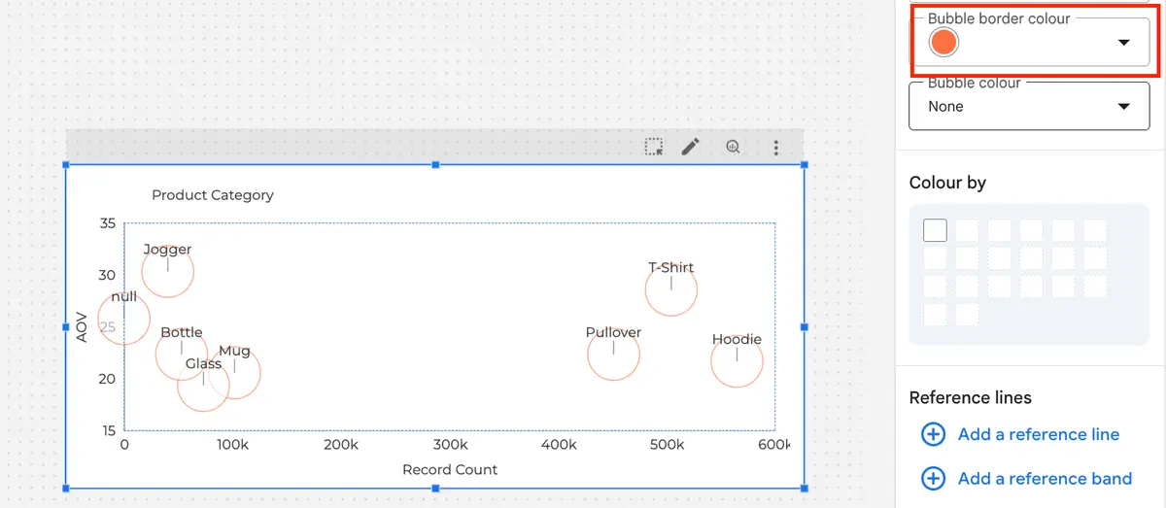Open the Bubble border colour dropdown
This screenshot has height=508, width=1166.
[1029, 42]
